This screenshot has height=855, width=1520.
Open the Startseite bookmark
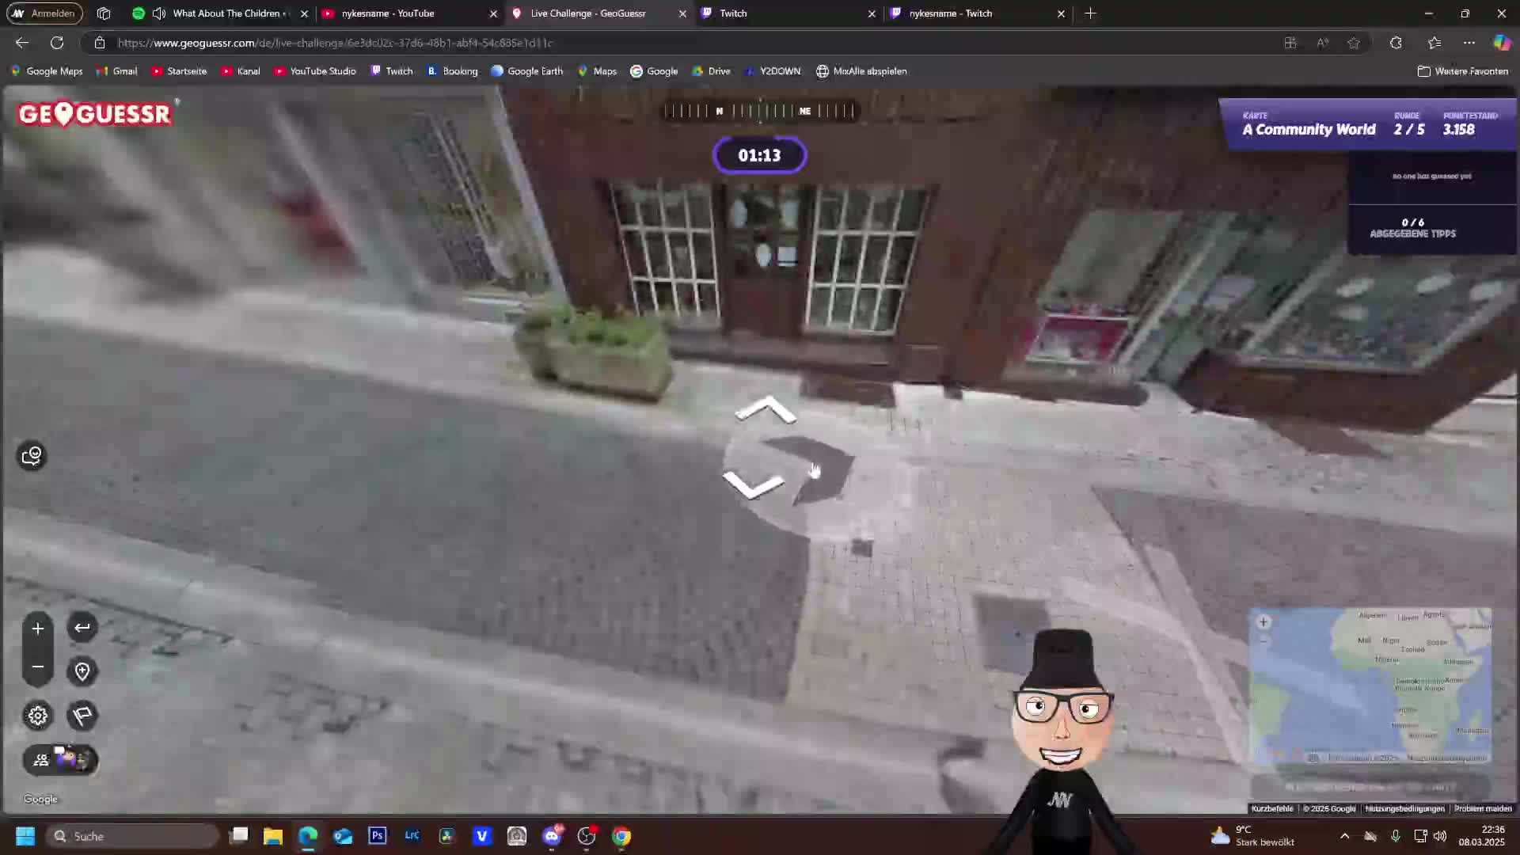pos(179,71)
